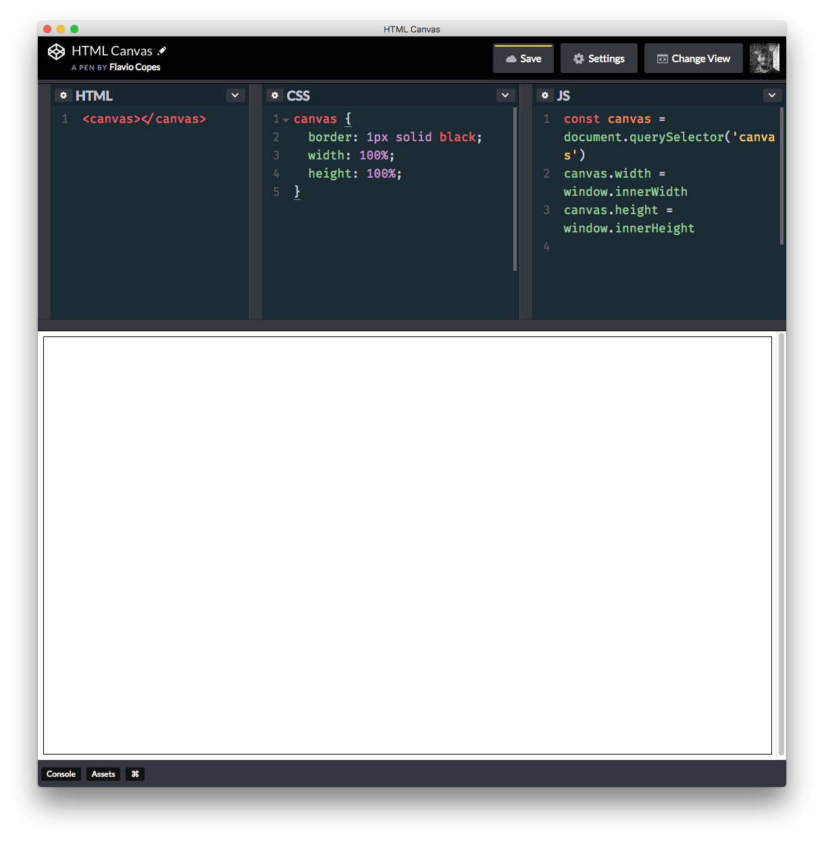Image resolution: width=824 pixels, height=841 pixels.
Task: Click the user avatar picture
Action: pos(765,58)
